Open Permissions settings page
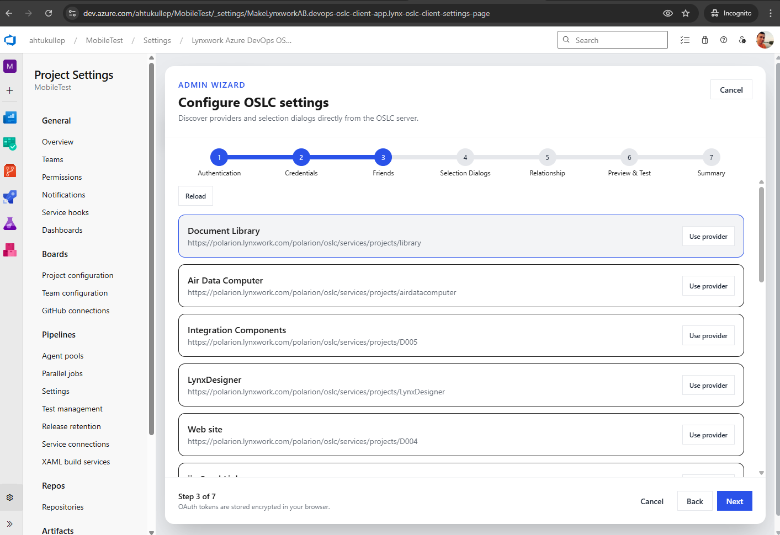Screen dimensions: 780x535 point(62,177)
